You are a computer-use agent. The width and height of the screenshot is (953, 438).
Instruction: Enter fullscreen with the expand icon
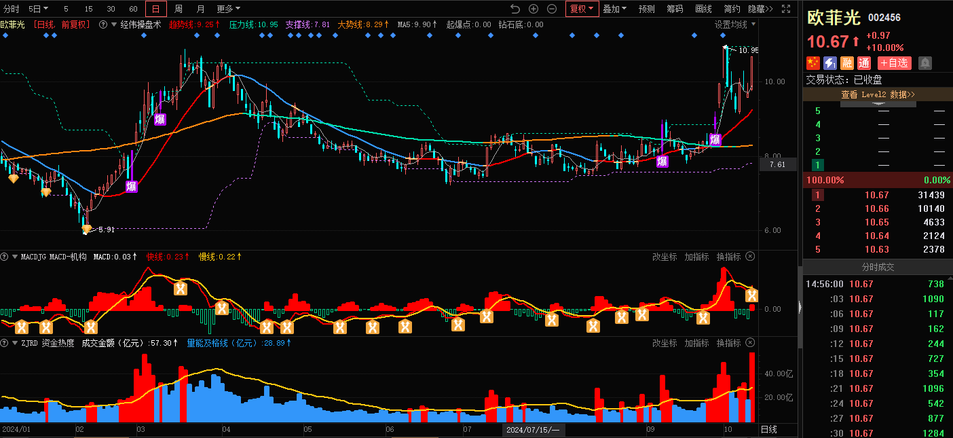point(786,9)
